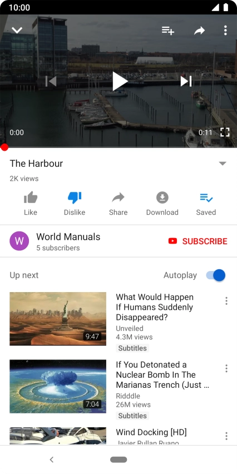The image size is (237, 474).
Task: Tap the share arrow in player overlay
Action: (200, 30)
